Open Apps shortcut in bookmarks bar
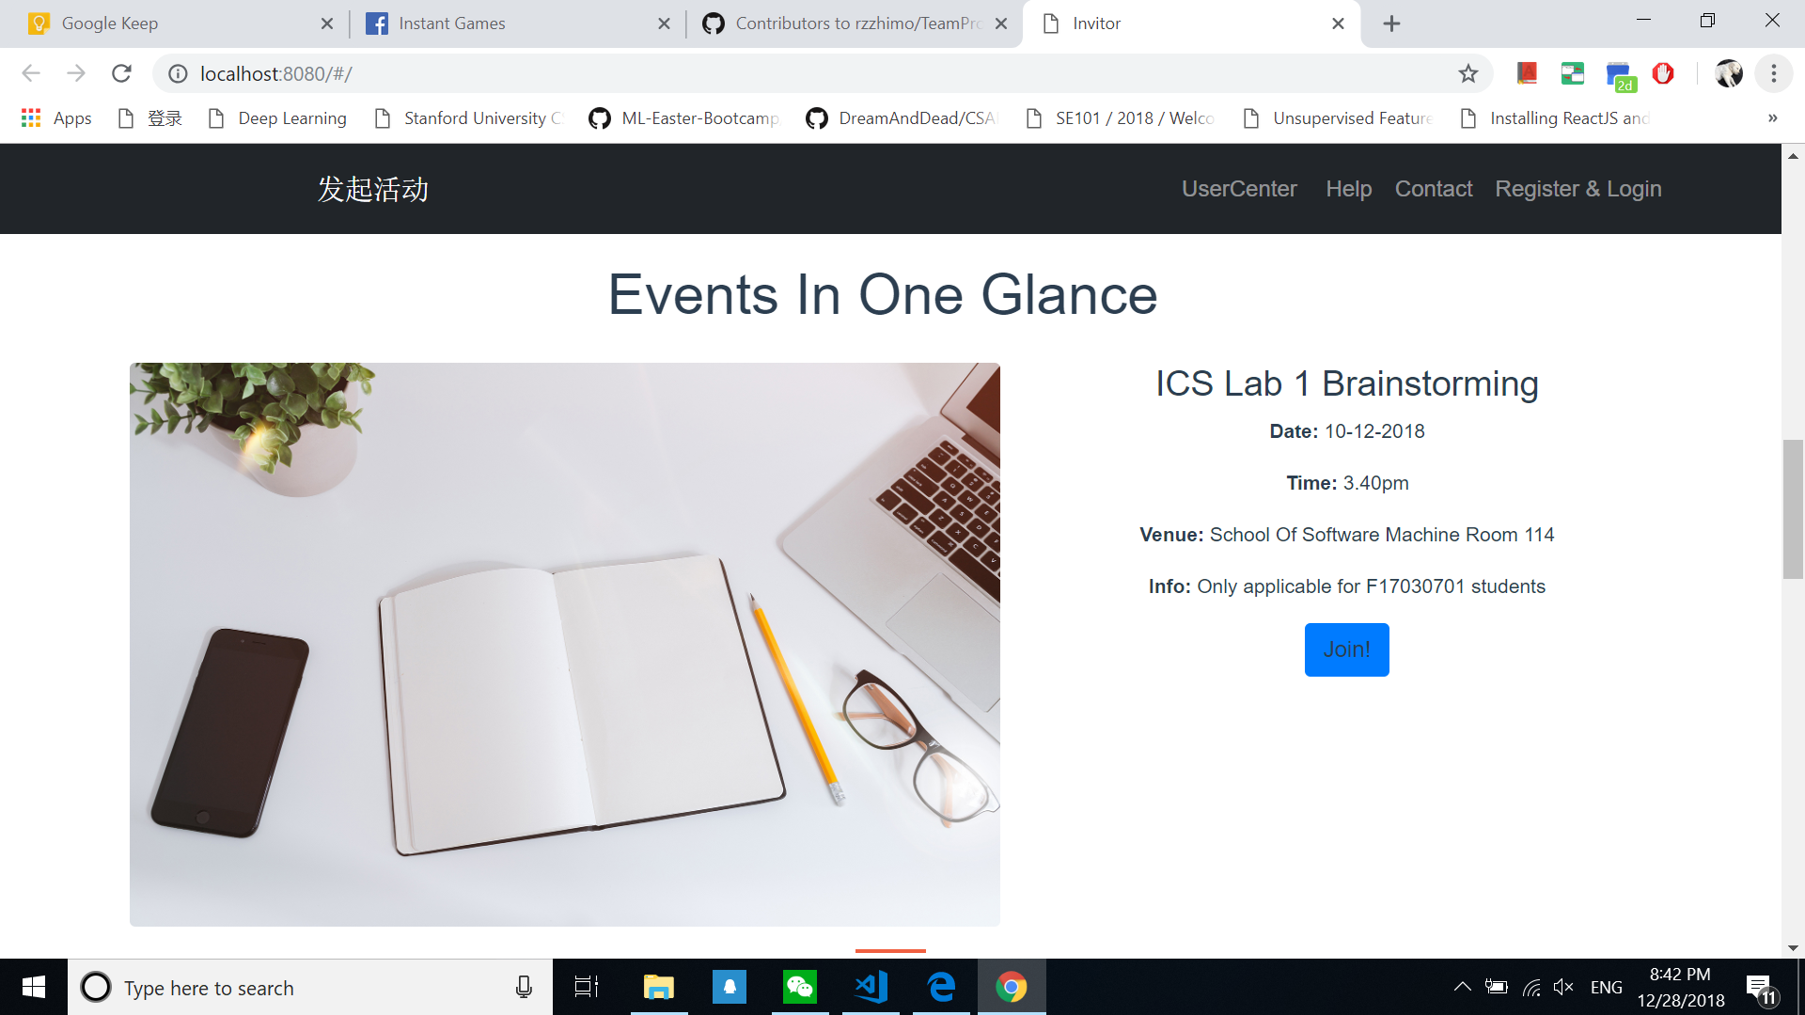Viewport: 1805px width, 1015px height. point(56,118)
